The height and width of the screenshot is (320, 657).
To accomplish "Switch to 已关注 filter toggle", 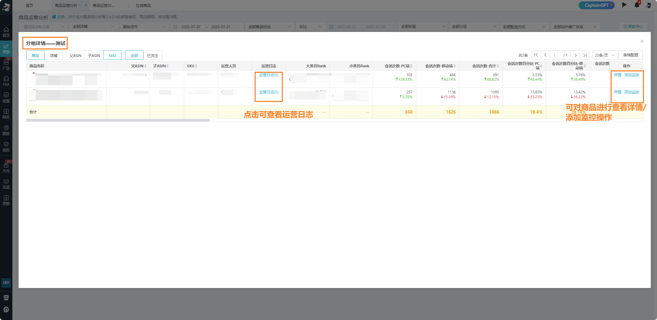I will click(153, 55).
